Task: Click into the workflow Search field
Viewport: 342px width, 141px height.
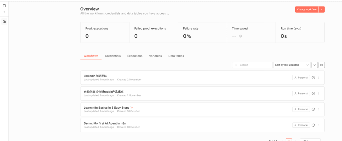Action: 254,65
